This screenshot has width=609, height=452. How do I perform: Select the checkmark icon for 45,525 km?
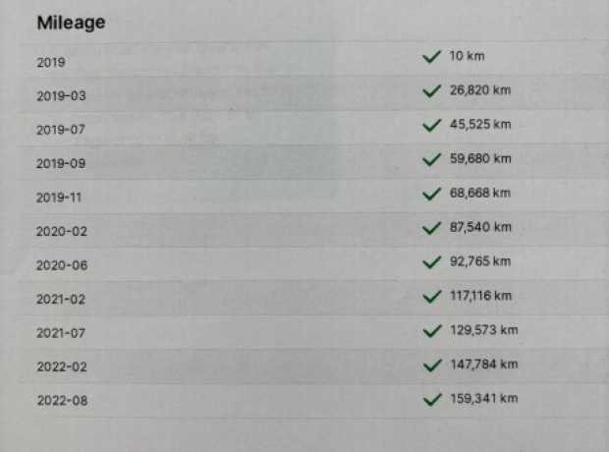click(x=431, y=125)
